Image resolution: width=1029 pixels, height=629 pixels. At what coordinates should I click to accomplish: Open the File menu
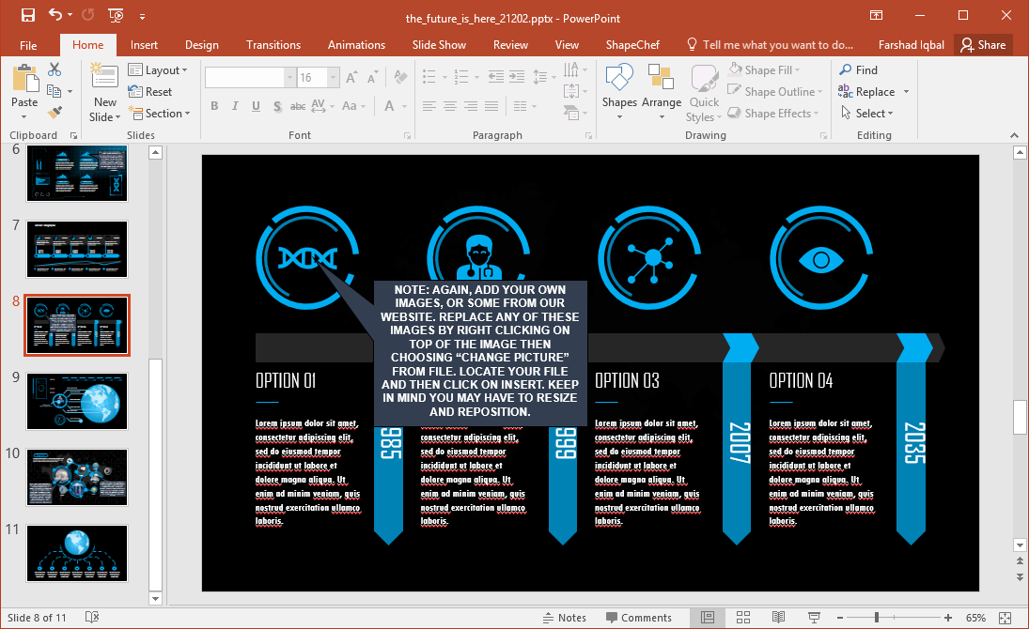pos(28,45)
